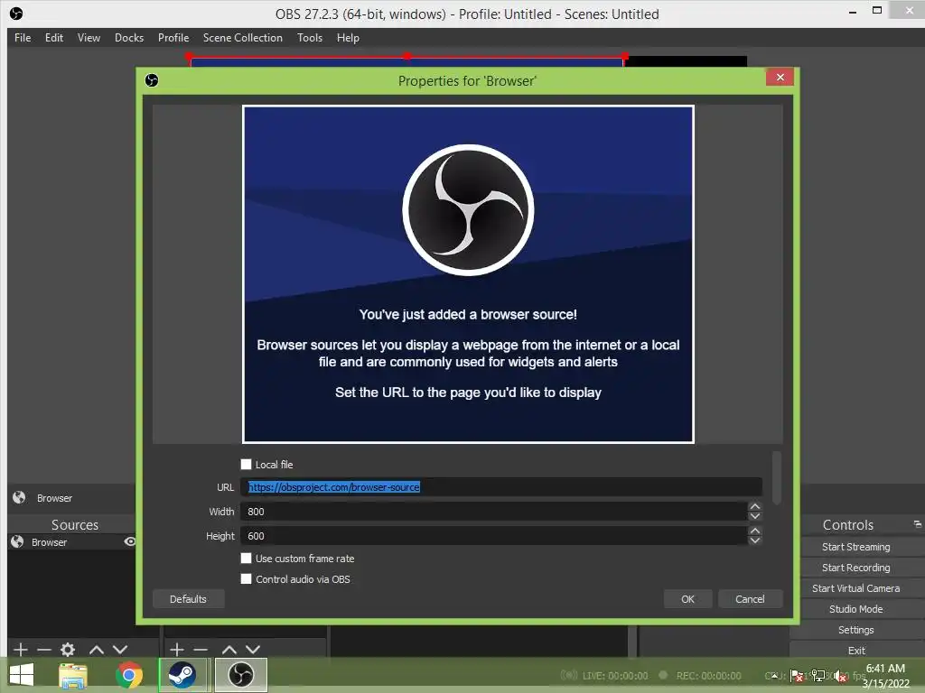The width and height of the screenshot is (925, 693).
Task: Add item in the second panel plus icon
Action: (x=176, y=650)
